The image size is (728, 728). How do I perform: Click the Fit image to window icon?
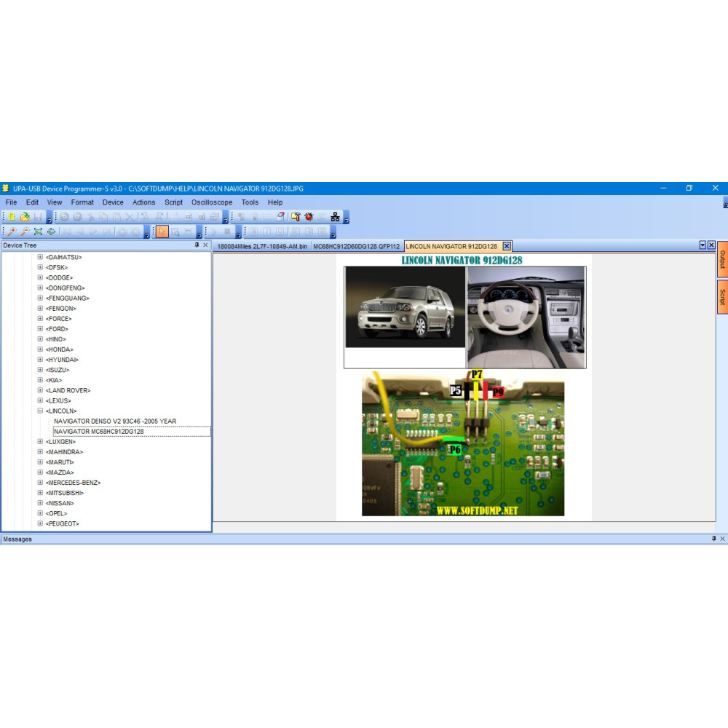38,232
